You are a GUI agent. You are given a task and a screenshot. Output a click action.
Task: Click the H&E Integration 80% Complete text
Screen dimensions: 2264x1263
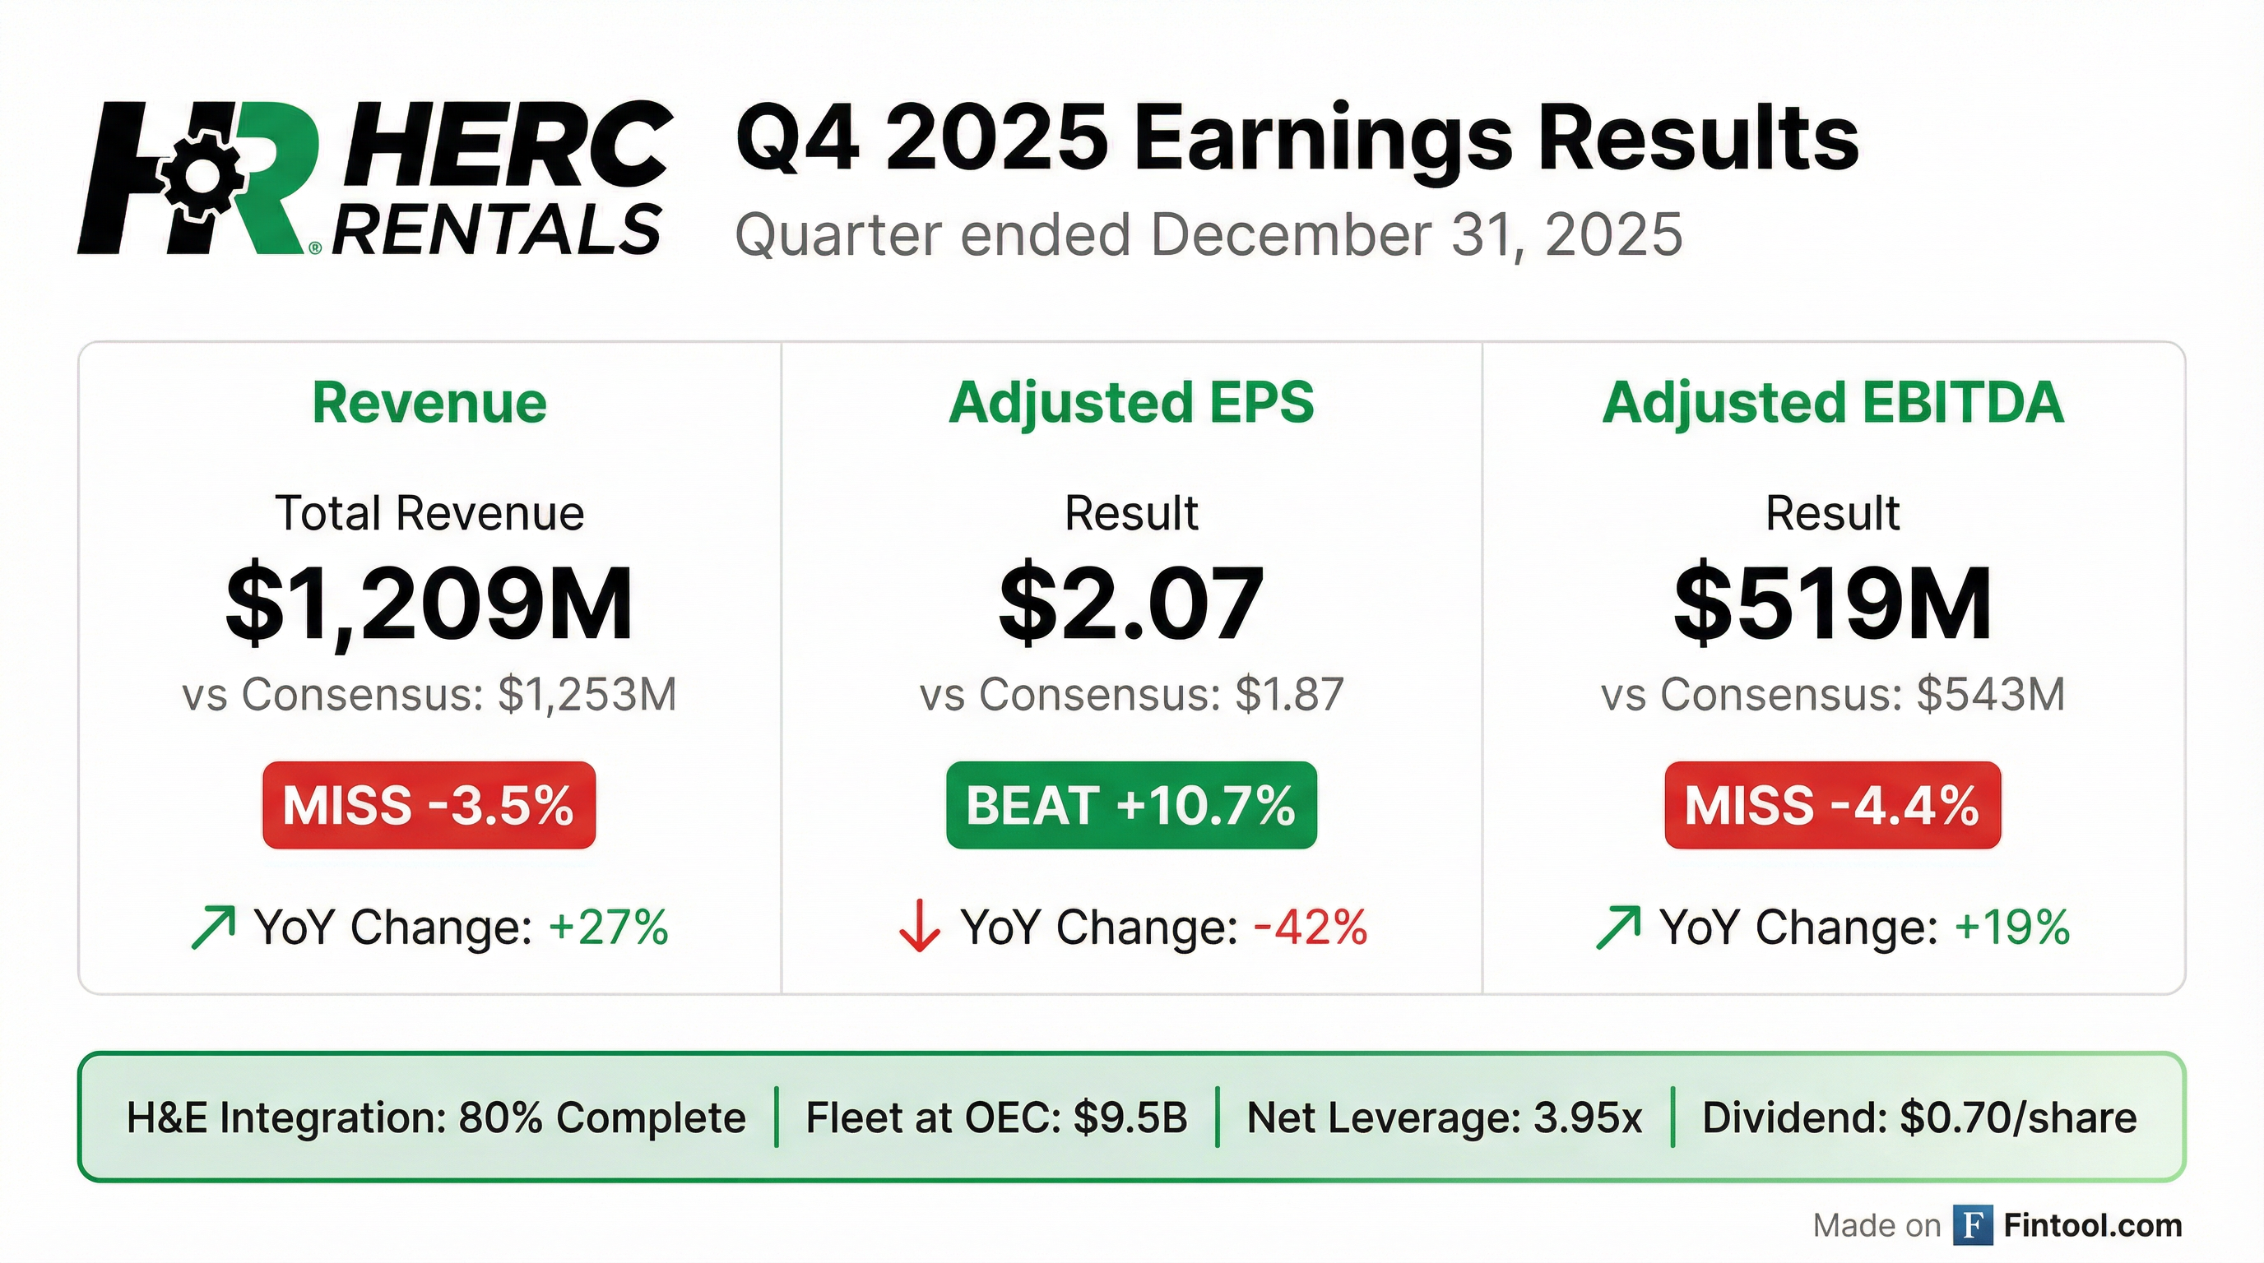[436, 1118]
